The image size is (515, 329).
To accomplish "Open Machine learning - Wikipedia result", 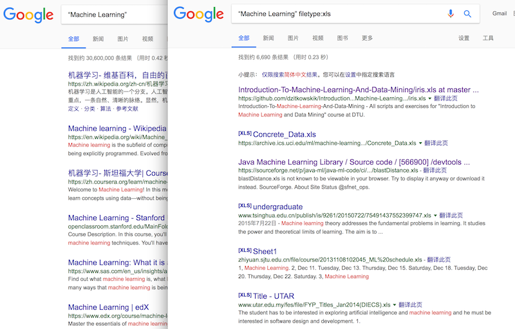I will click(x=117, y=128).
